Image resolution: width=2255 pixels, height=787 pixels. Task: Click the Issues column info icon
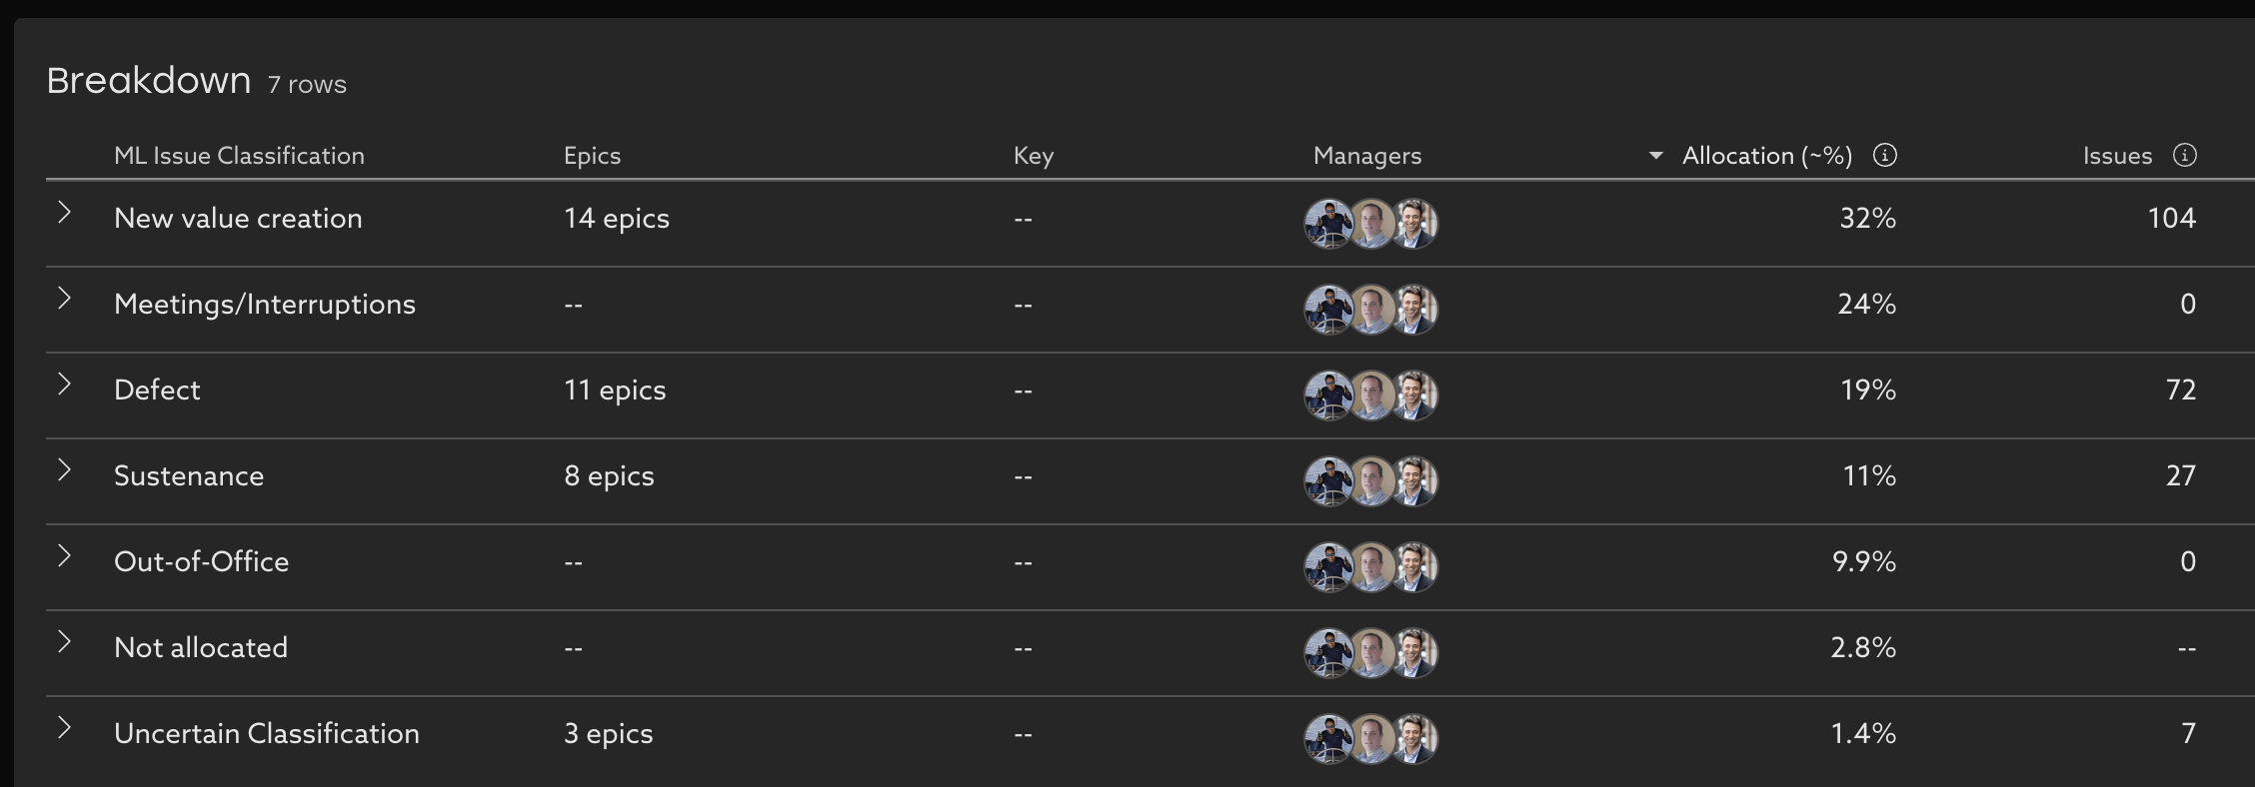2185,155
